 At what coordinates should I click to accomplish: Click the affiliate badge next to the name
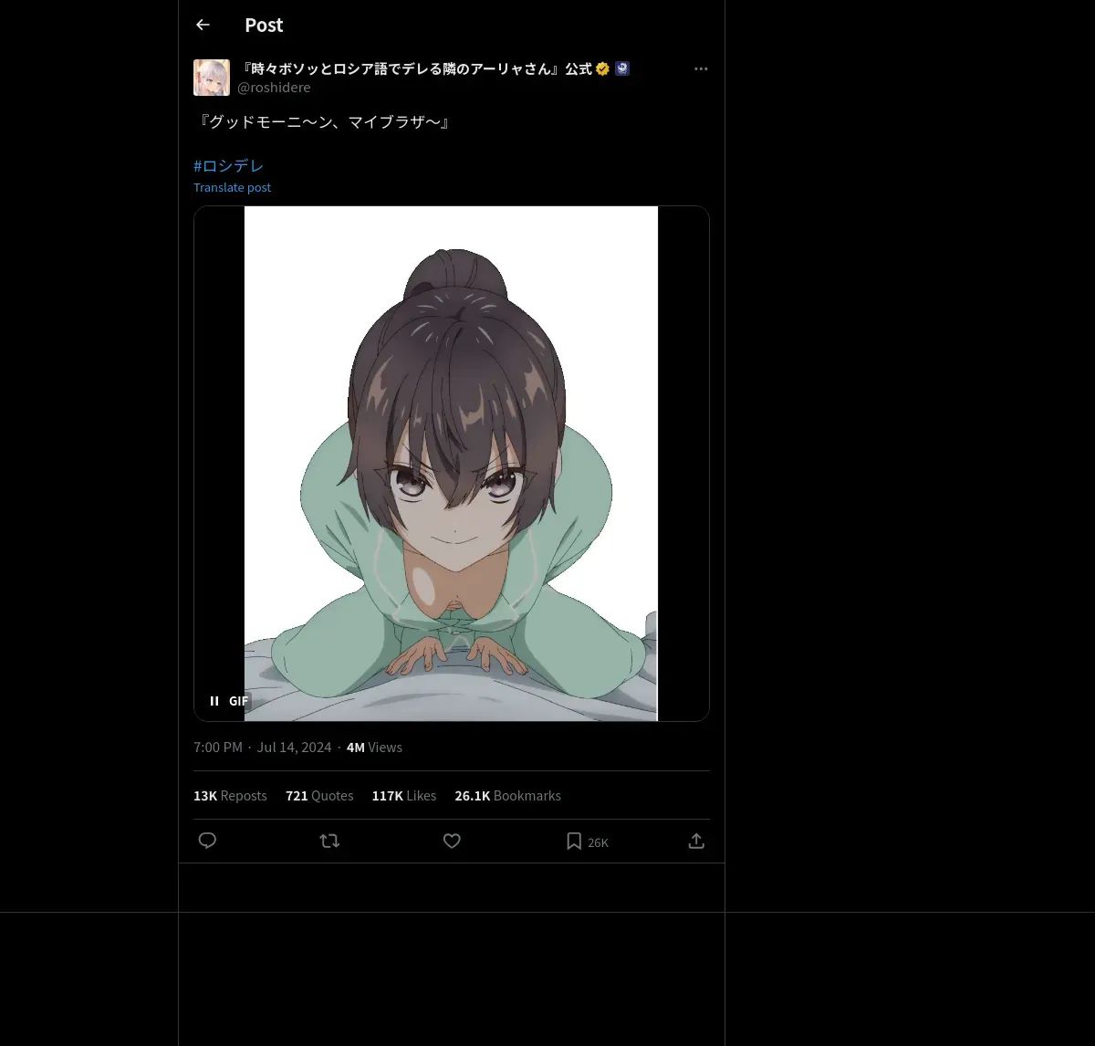click(622, 68)
